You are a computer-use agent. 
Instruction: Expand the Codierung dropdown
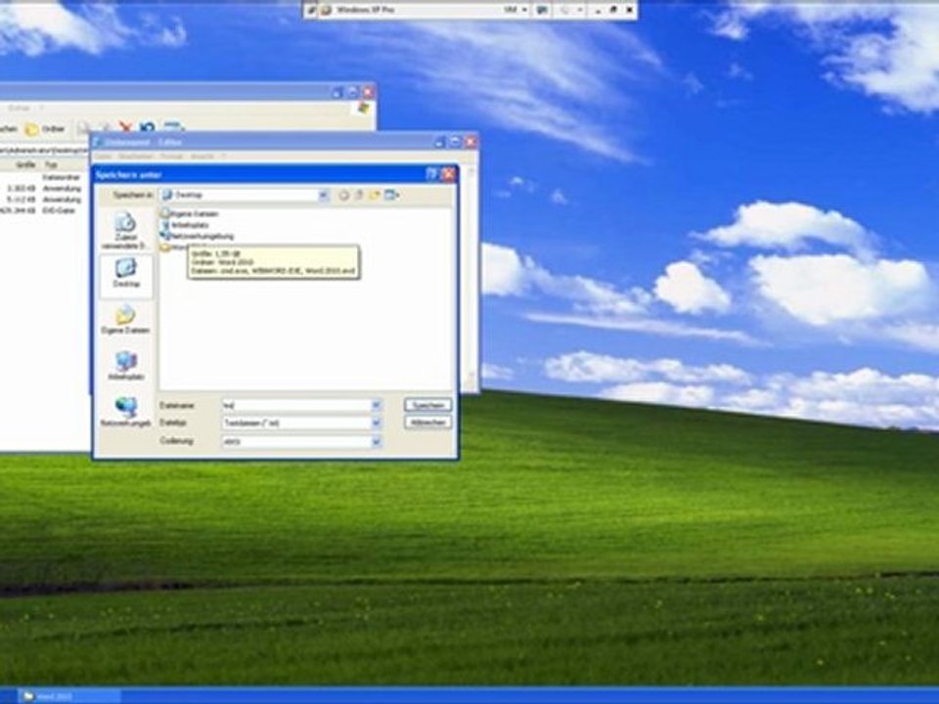click(376, 442)
